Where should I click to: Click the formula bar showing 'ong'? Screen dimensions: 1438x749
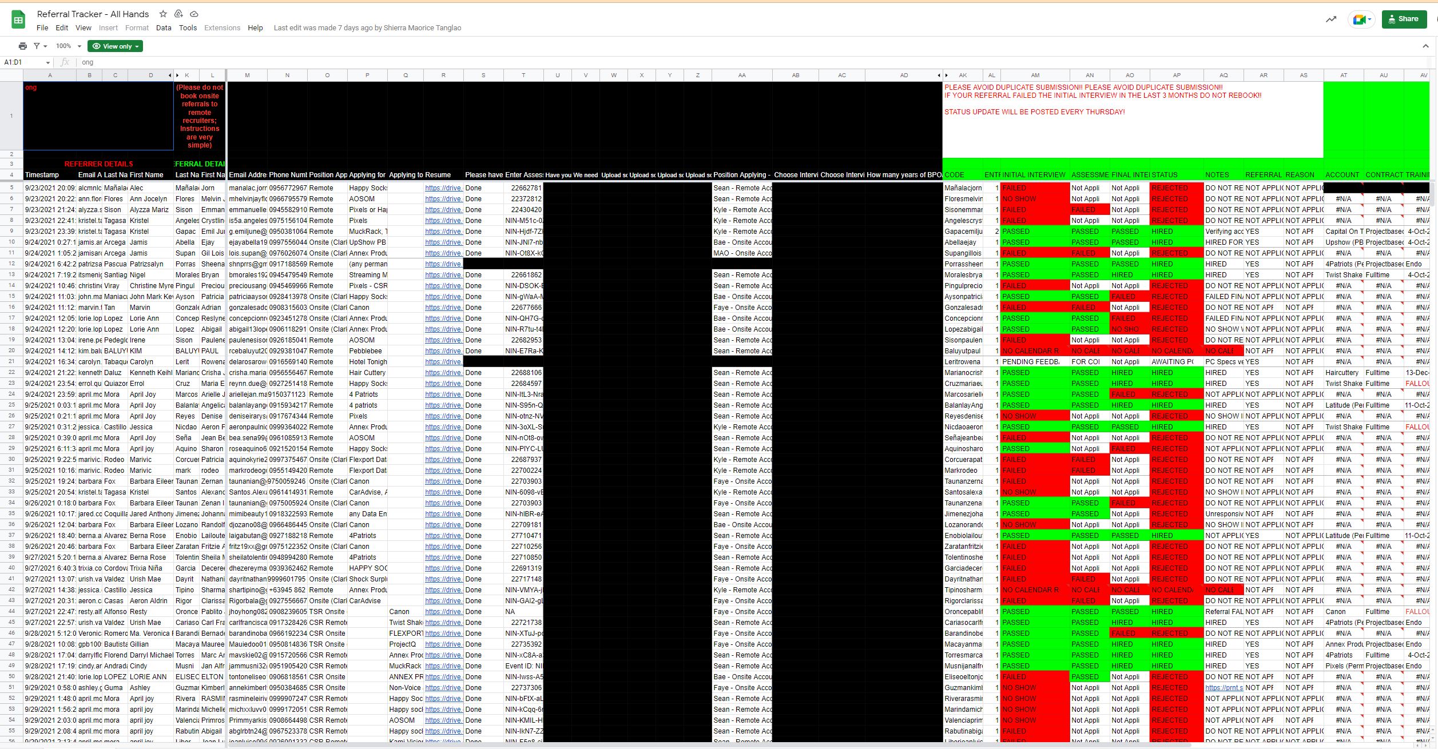point(744,62)
